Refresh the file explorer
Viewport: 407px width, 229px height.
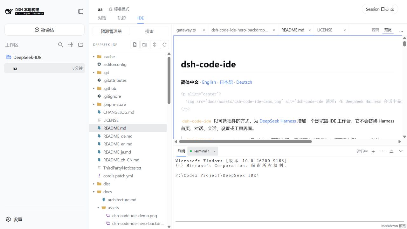pyautogui.click(x=164, y=45)
